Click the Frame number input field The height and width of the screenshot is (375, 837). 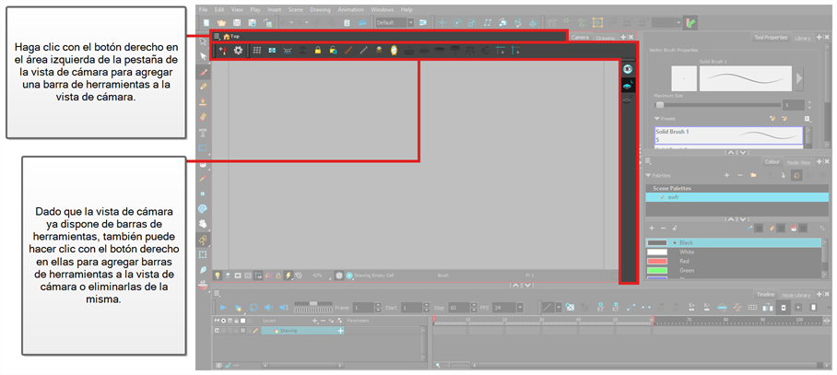[361, 306]
